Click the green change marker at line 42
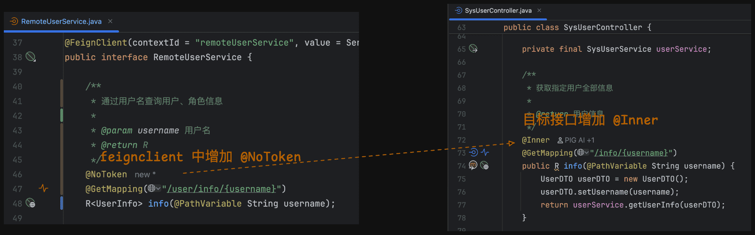 coord(61,115)
